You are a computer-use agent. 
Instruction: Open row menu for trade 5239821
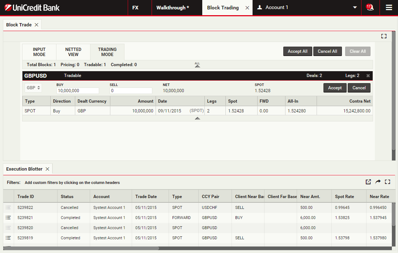pos(8,218)
